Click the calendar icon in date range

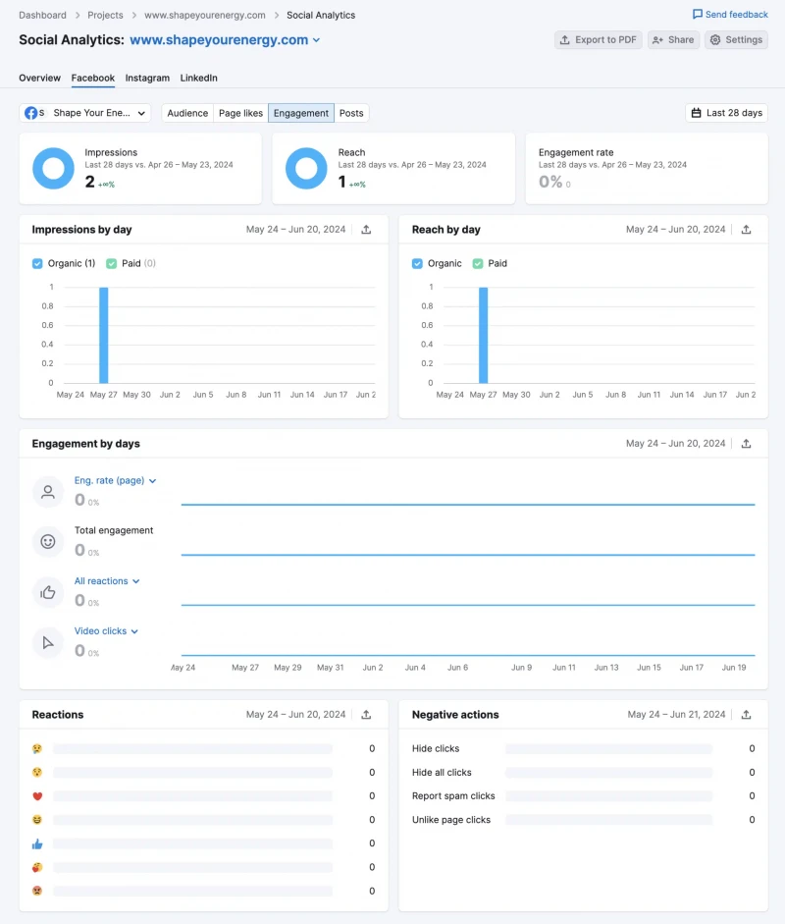696,113
